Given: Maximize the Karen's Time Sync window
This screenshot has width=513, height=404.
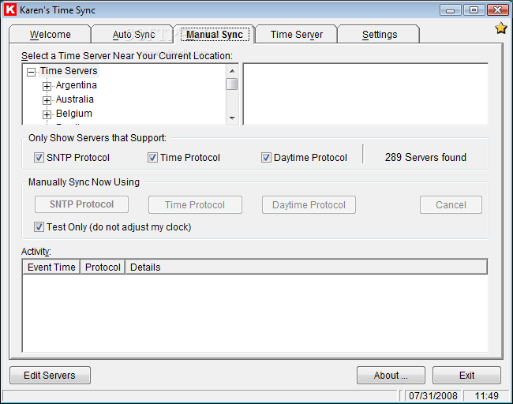Looking at the screenshot, I should click(x=474, y=10).
